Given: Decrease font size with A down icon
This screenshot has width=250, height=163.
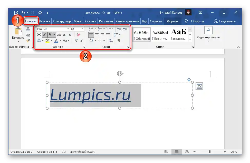Looking at the screenshot, I should click(82, 41).
